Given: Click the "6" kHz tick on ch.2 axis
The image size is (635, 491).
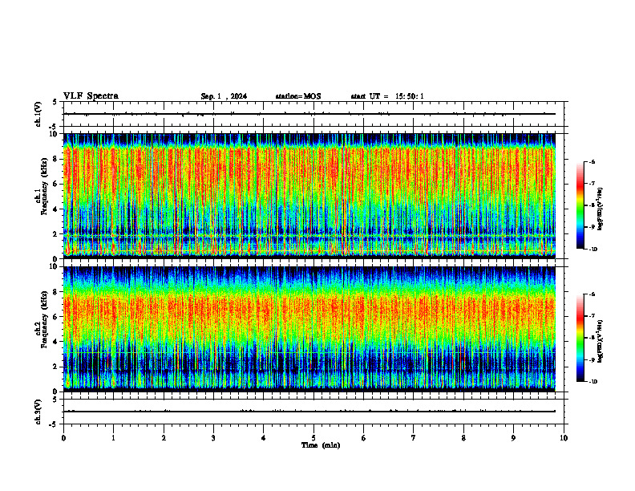Looking at the screenshot, I should pyautogui.click(x=56, y=317).
